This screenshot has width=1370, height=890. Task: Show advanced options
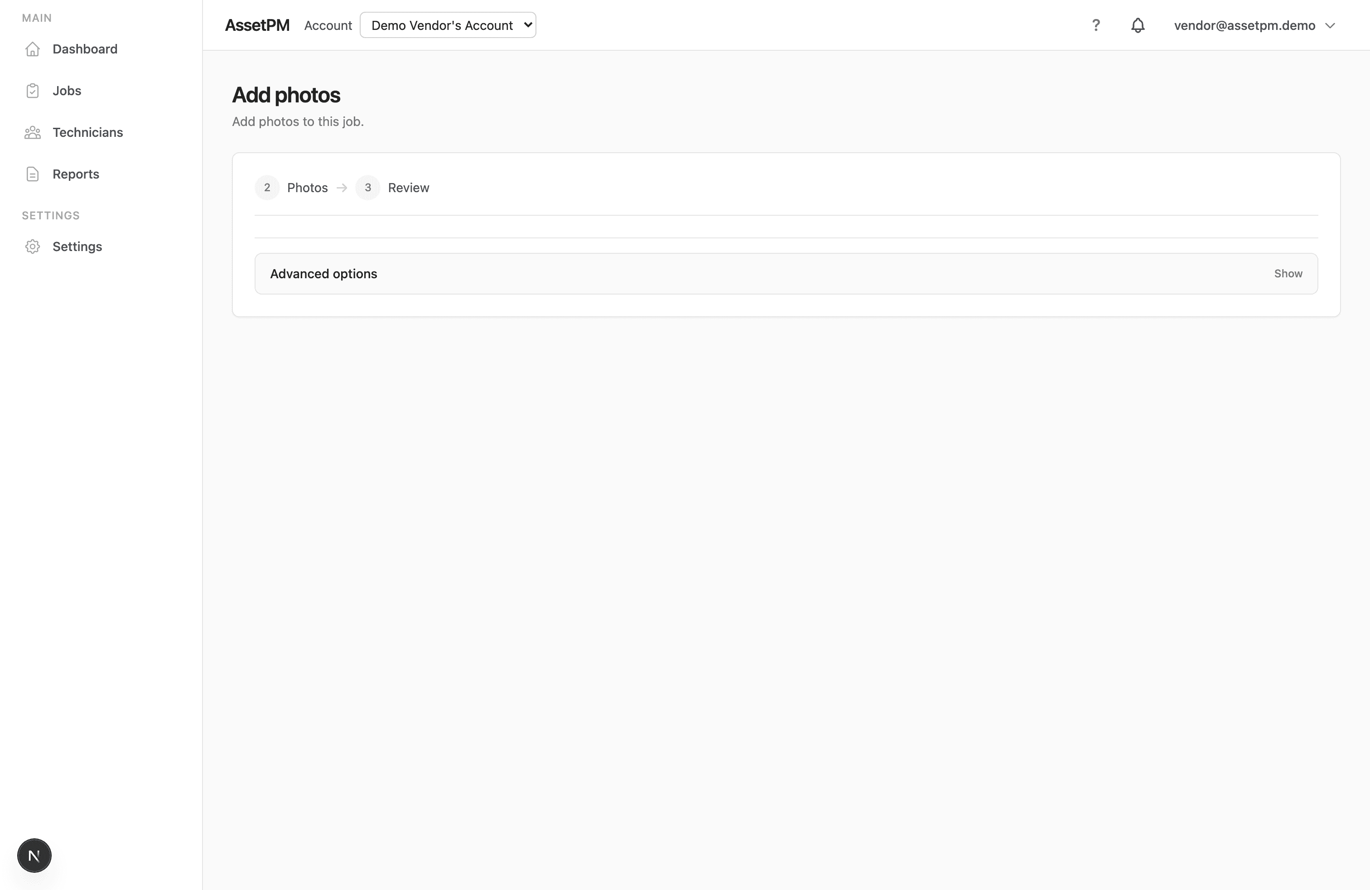(1288, 273)
